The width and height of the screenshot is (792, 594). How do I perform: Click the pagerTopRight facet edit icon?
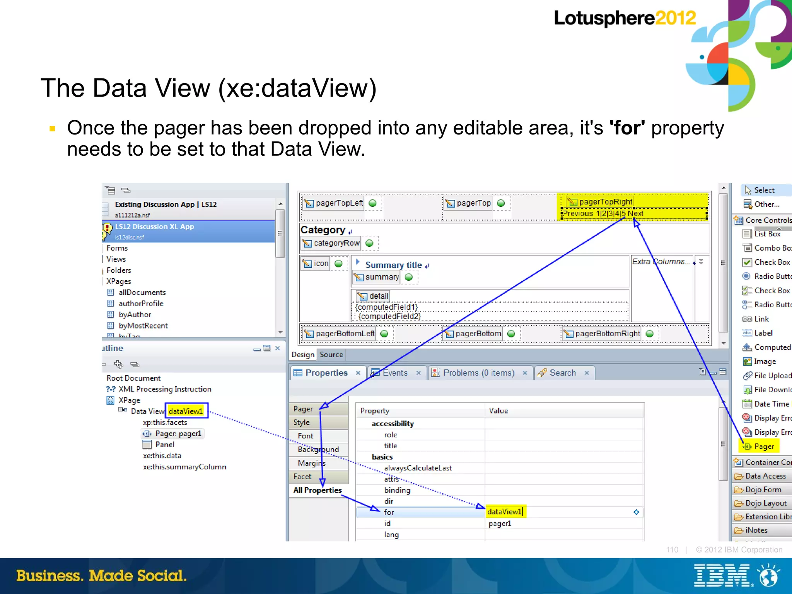pyautogui.click(x=572, y=202)
